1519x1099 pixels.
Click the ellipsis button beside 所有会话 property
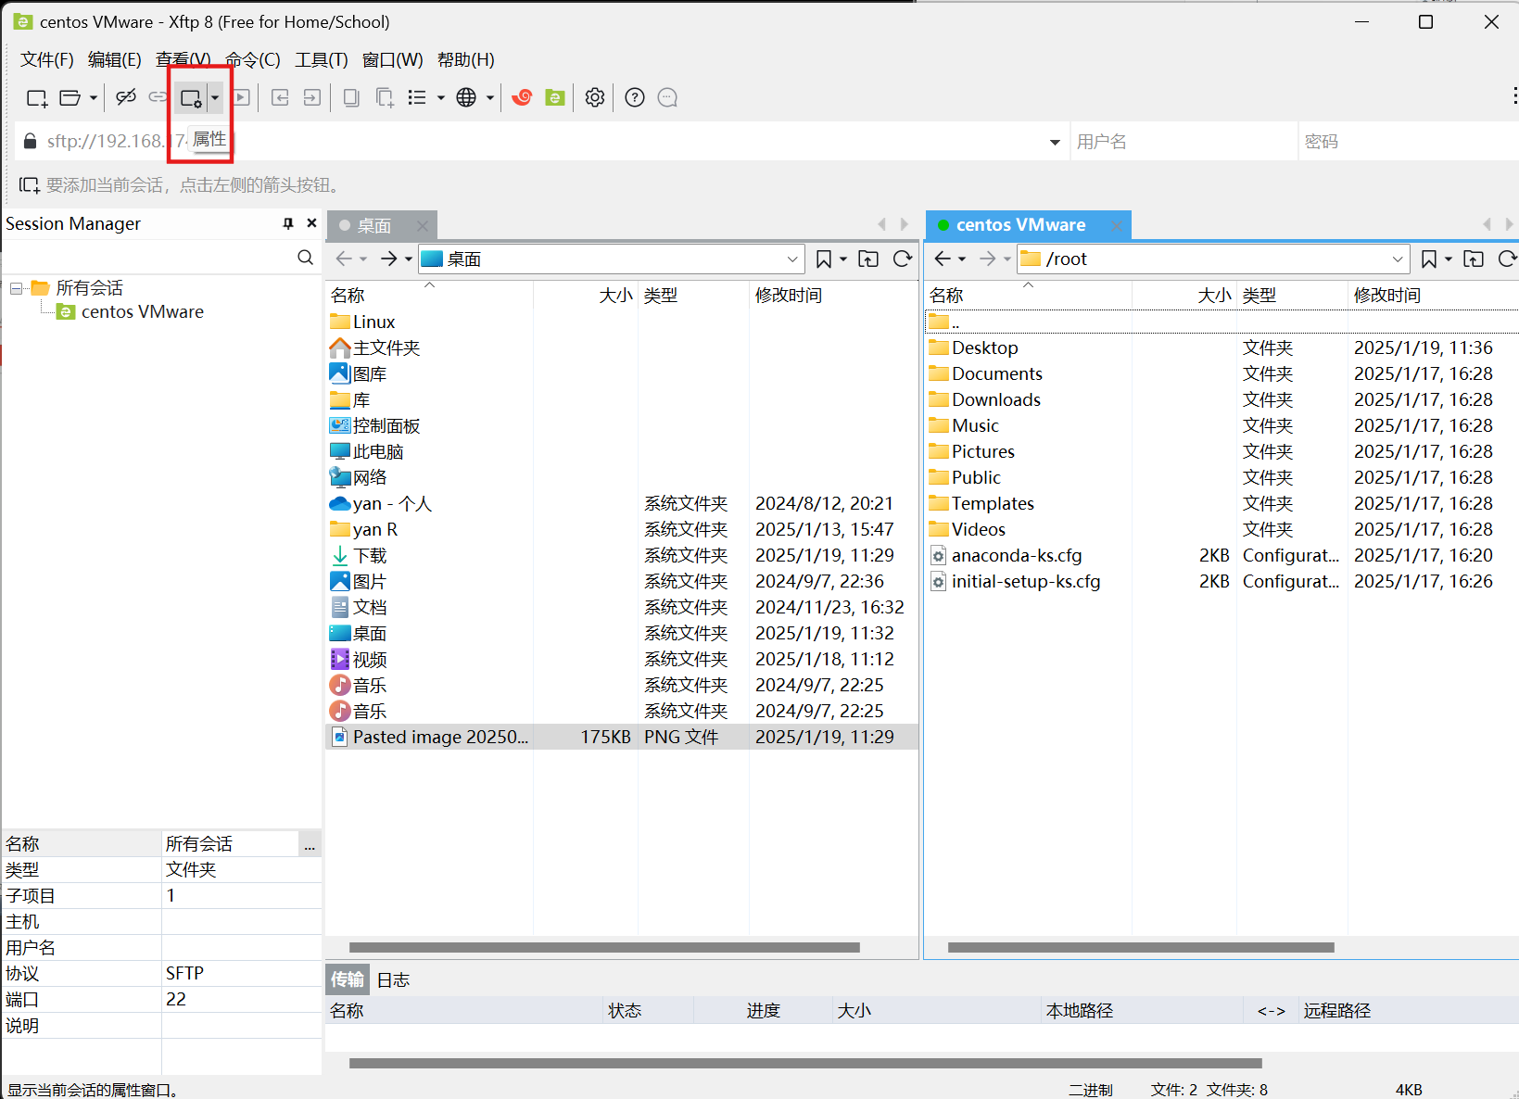[310, 844]
